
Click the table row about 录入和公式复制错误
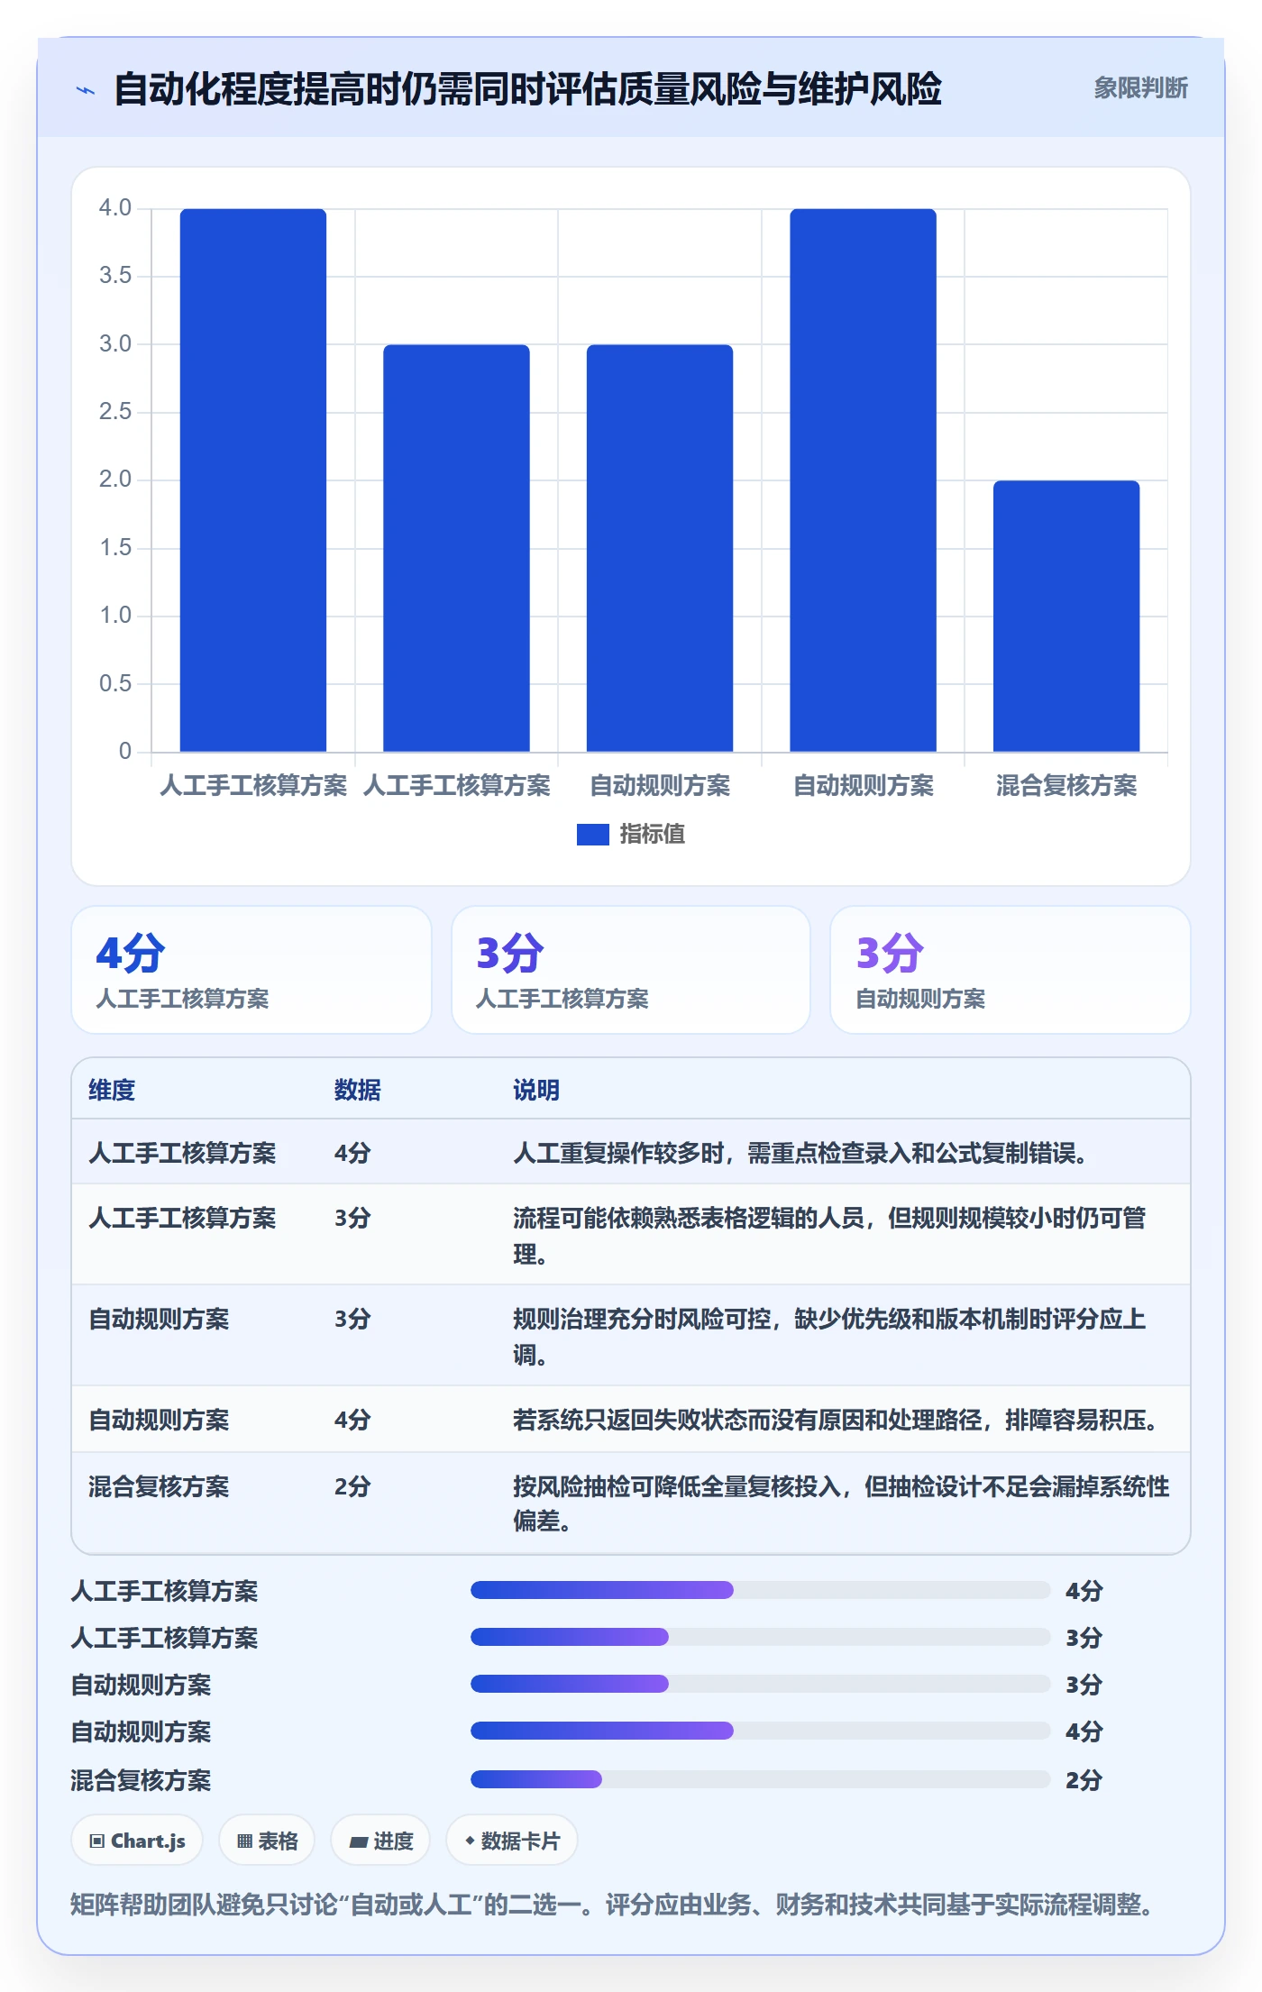(x=631, y=1152)
